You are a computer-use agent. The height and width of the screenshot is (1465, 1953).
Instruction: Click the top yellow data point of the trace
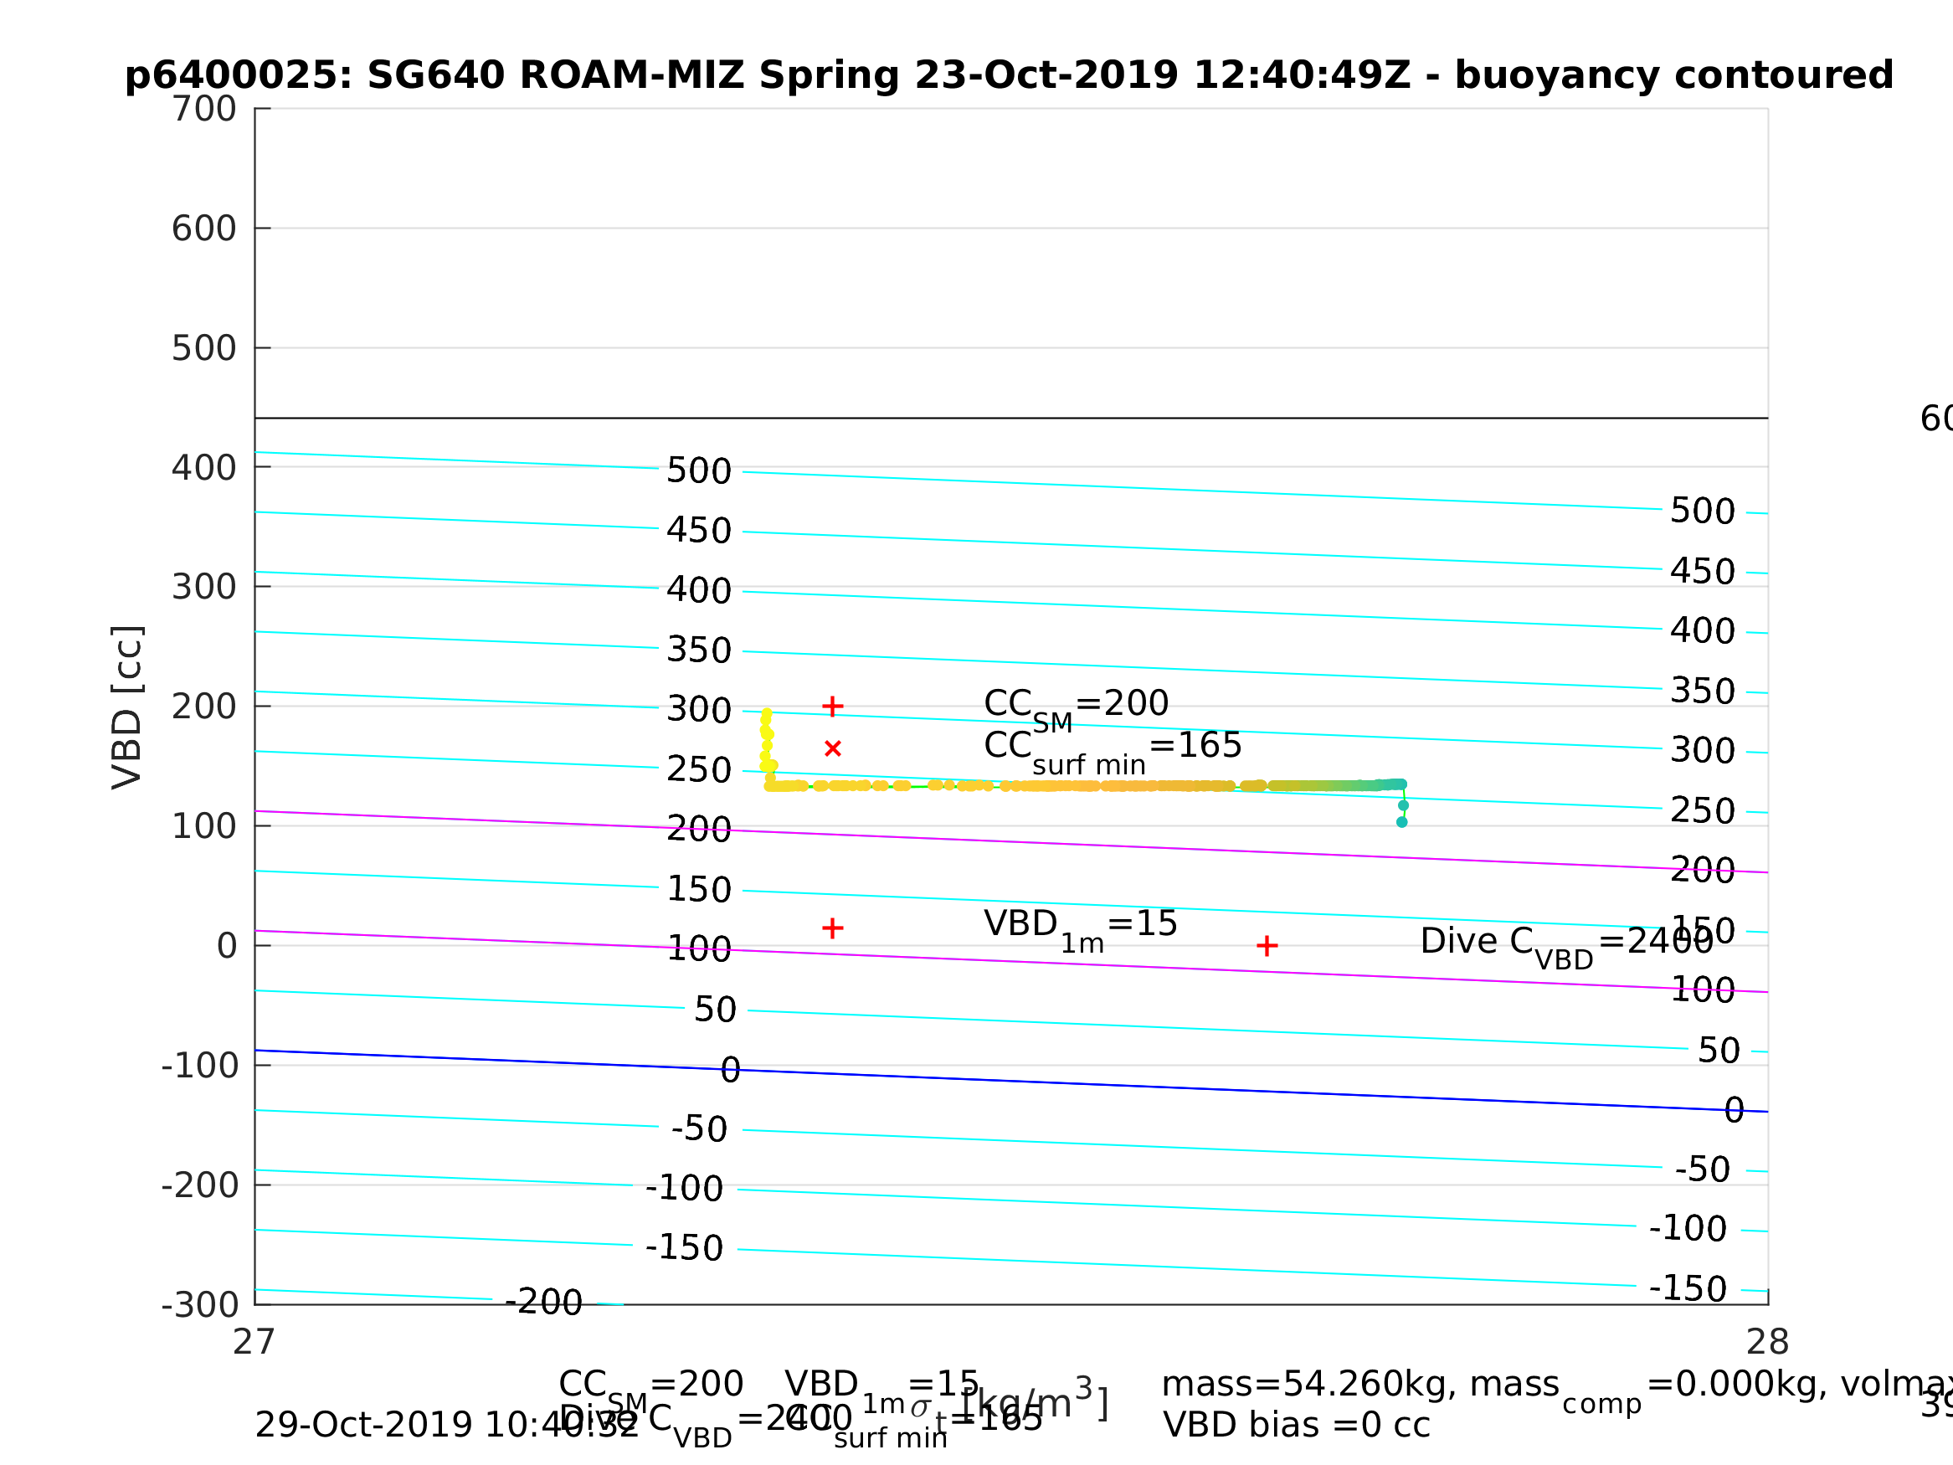tap(766, 712)
